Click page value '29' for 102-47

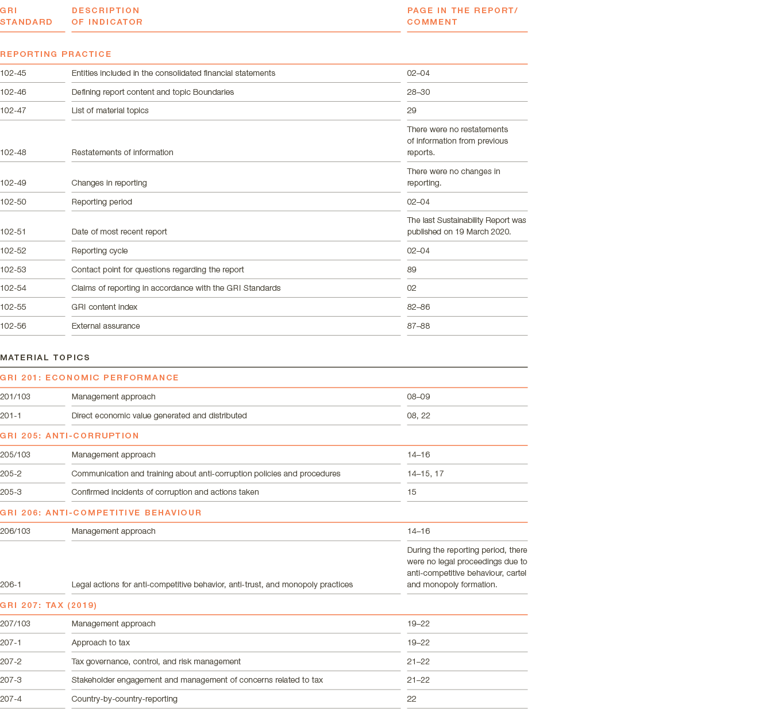click(412, 110)
